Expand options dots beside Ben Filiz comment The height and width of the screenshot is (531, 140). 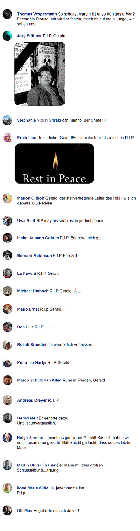tap(52, 327)
